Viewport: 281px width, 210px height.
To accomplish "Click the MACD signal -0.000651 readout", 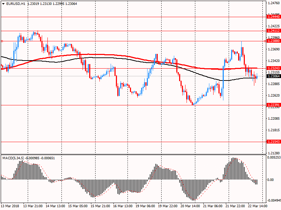I will [x=48, y=158].
